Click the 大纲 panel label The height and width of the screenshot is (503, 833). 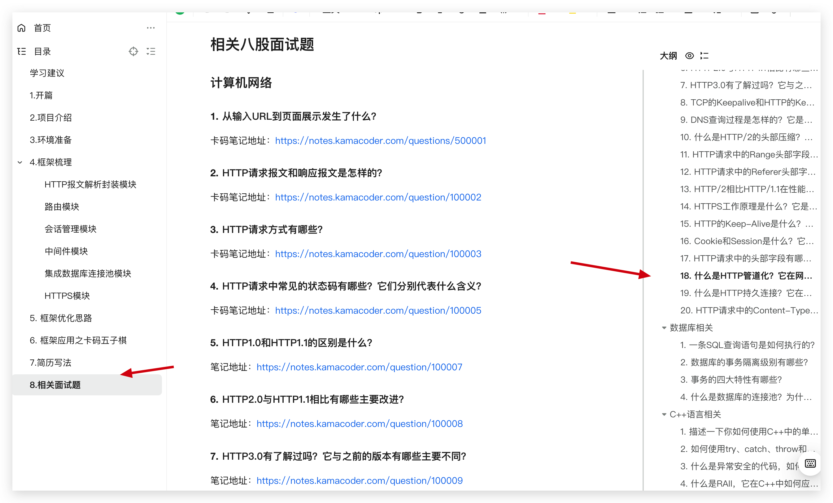click(x=668, y=56)
